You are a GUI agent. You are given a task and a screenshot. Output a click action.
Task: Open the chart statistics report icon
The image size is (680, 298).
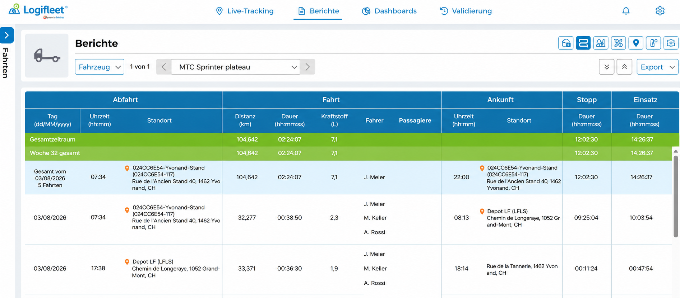[x=601, y=43]
